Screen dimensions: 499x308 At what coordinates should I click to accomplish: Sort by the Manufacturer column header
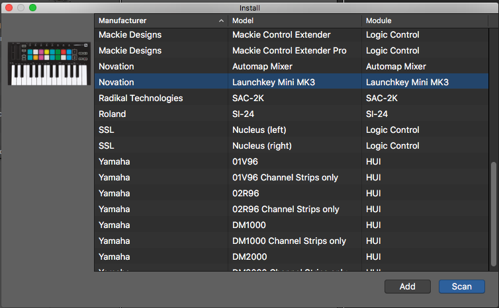pos(161,20)
